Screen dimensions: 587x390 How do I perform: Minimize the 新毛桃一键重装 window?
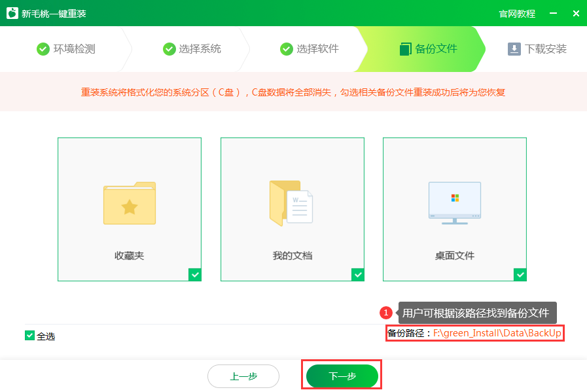click(x=554, y=13)
